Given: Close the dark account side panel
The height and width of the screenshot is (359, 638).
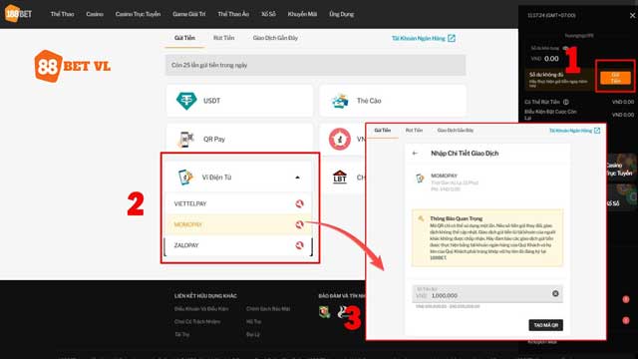Looking at the screenshot, I should pos(632,16).
